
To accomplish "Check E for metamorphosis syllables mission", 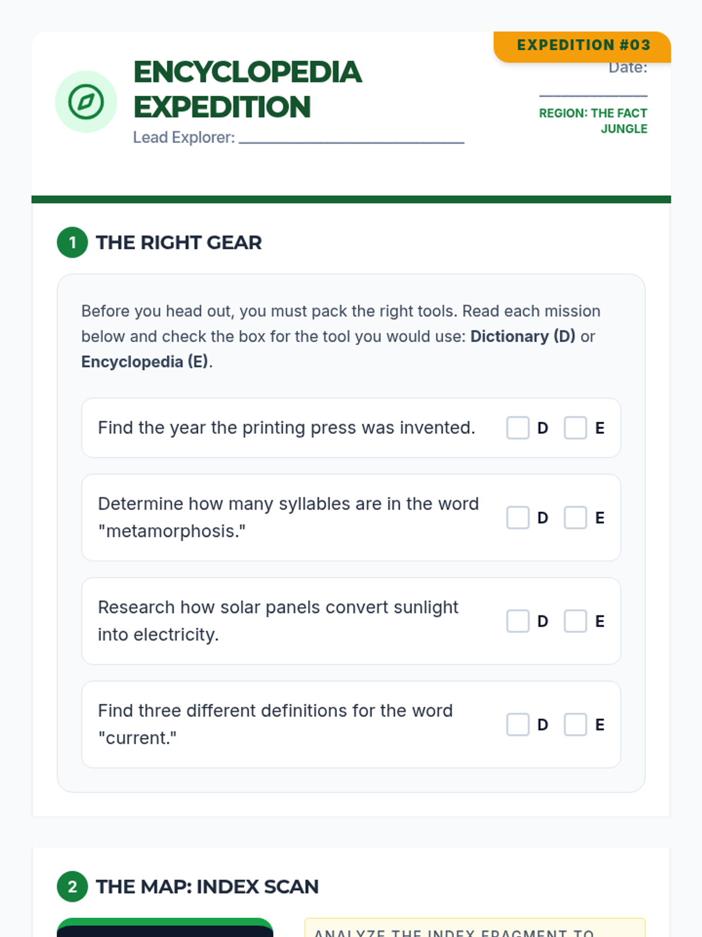I will click(x=575, y=518).
